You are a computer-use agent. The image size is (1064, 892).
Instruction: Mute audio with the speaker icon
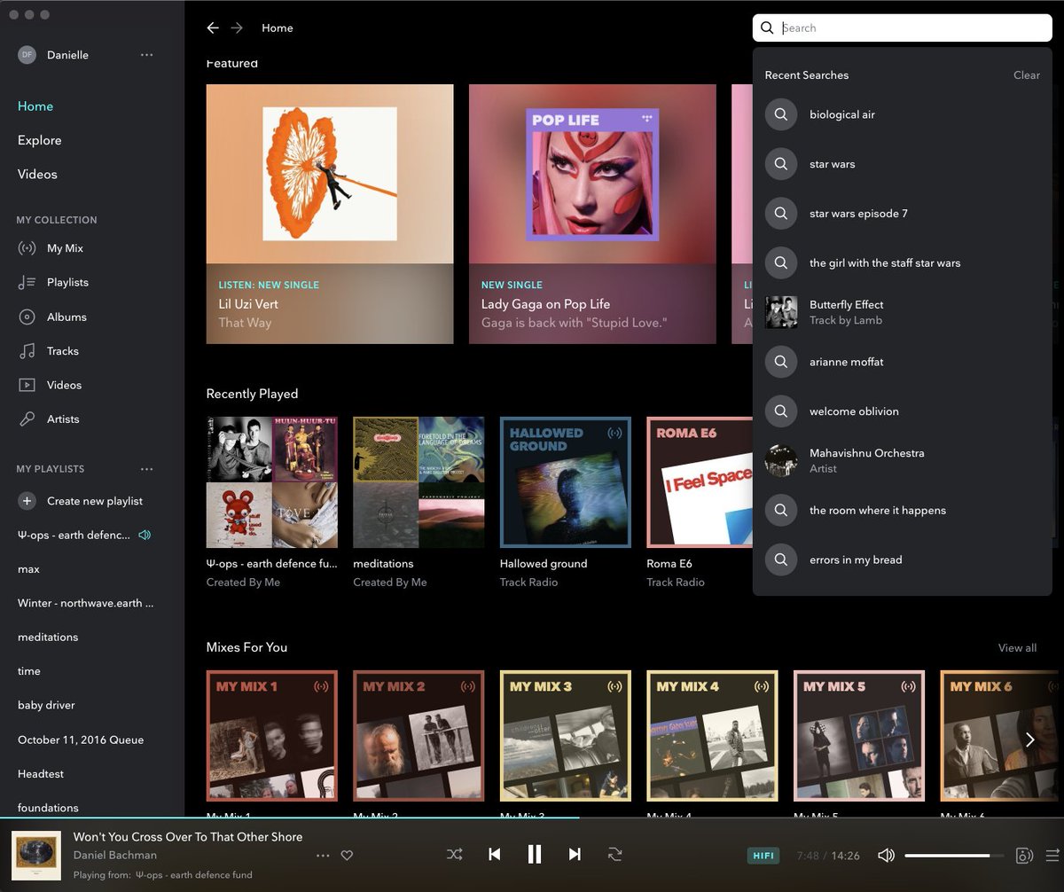pos(886,856)
